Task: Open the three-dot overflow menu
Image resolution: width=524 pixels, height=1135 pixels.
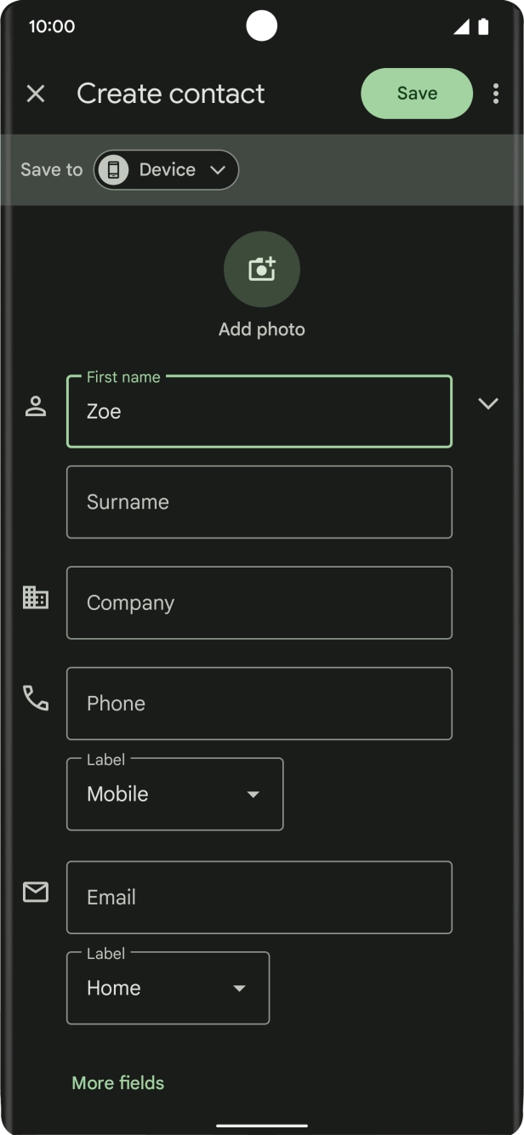Action: (495, 94)
